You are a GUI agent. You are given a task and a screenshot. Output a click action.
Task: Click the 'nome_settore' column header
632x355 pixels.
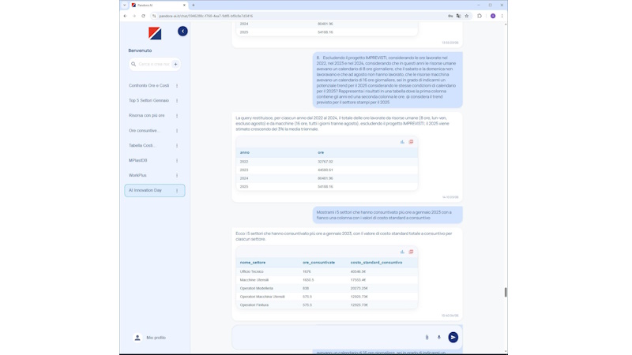[253, 263]
